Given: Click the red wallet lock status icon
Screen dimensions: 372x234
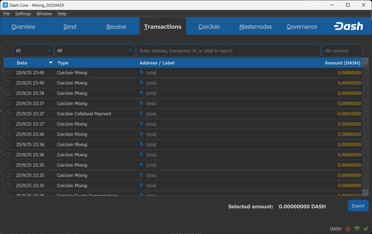Looking at the screenshot, I should click(348, 229).
